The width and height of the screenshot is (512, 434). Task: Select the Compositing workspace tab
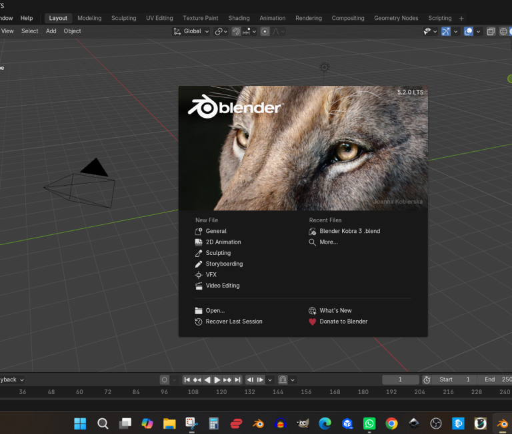pyautogui.click(x=348, y=18)
